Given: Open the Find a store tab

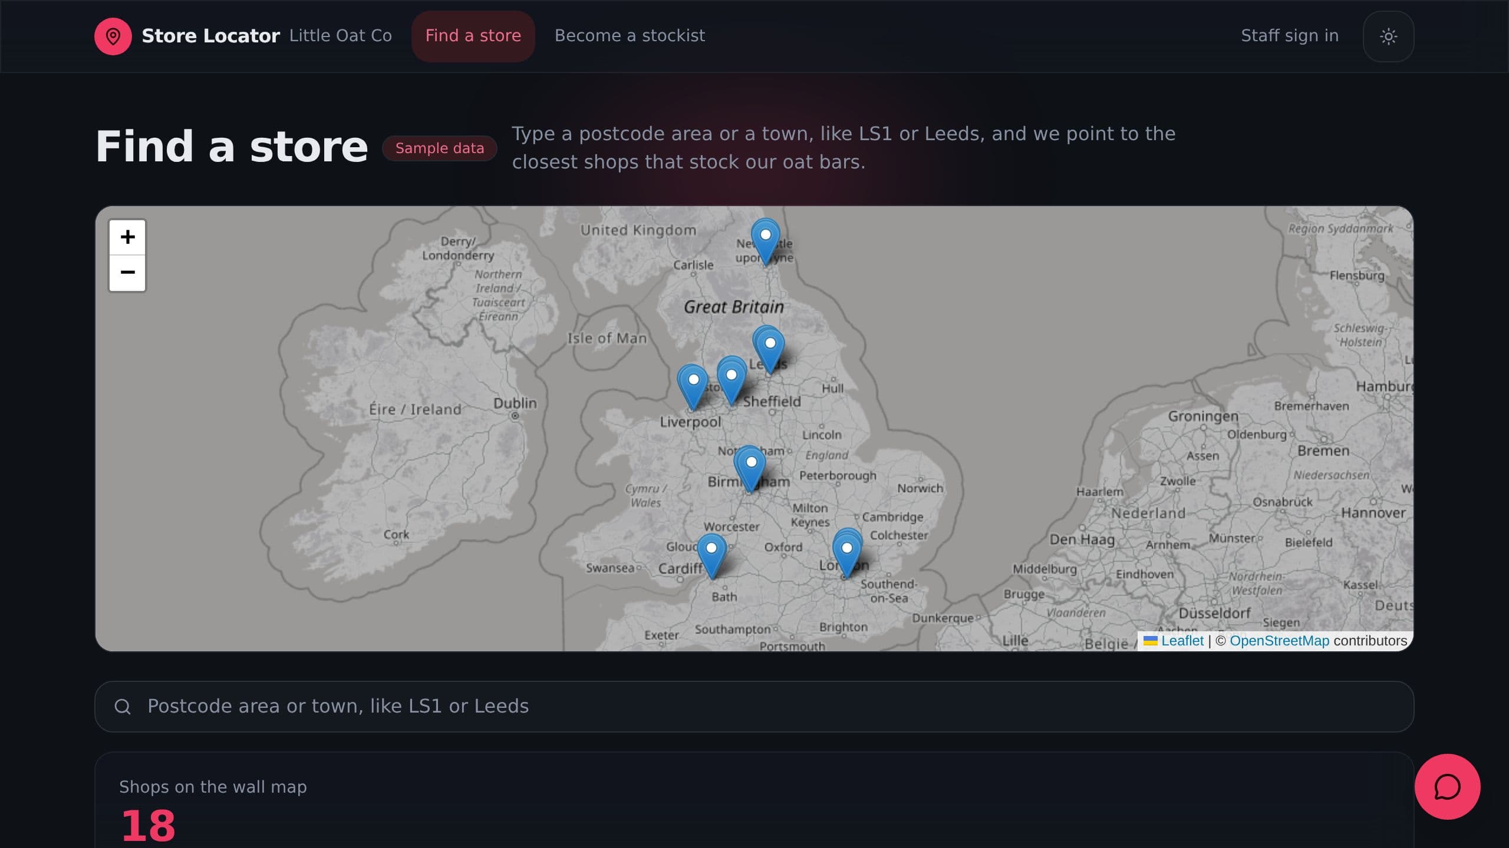Looking at the screenshot, I should [x=473, y=36].
